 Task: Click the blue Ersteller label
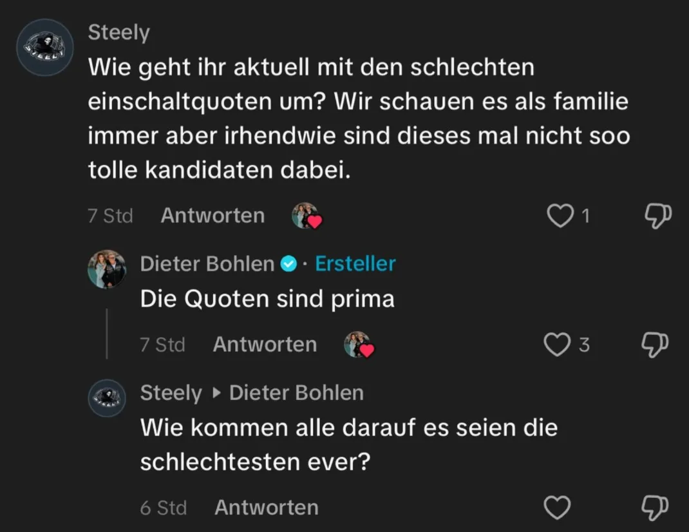coord(355,264)
